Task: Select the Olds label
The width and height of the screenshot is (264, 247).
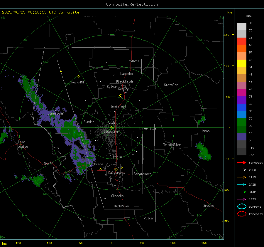Action: pyautogui.click(x=112, y=122)
